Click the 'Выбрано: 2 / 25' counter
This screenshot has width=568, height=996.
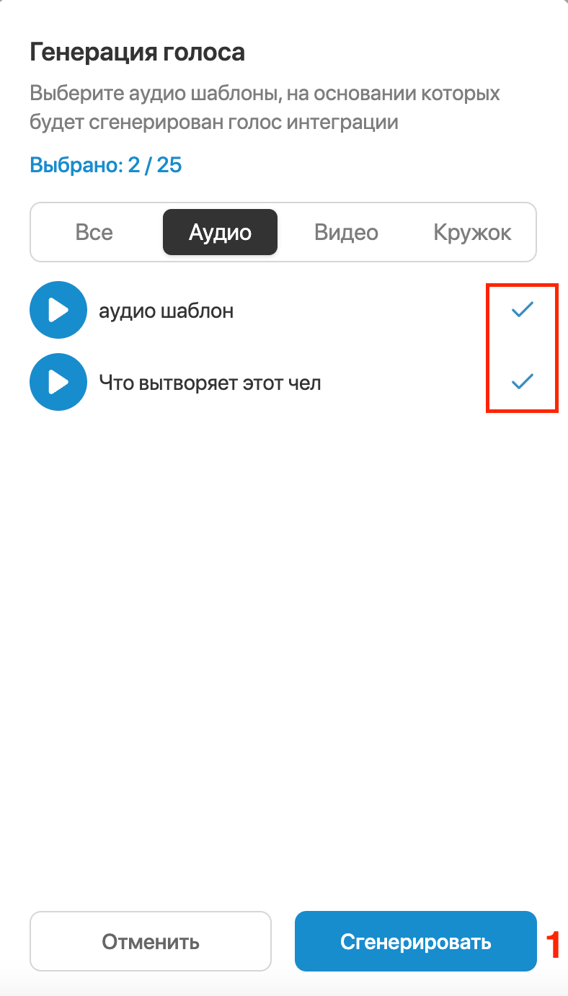coord(106,165)
